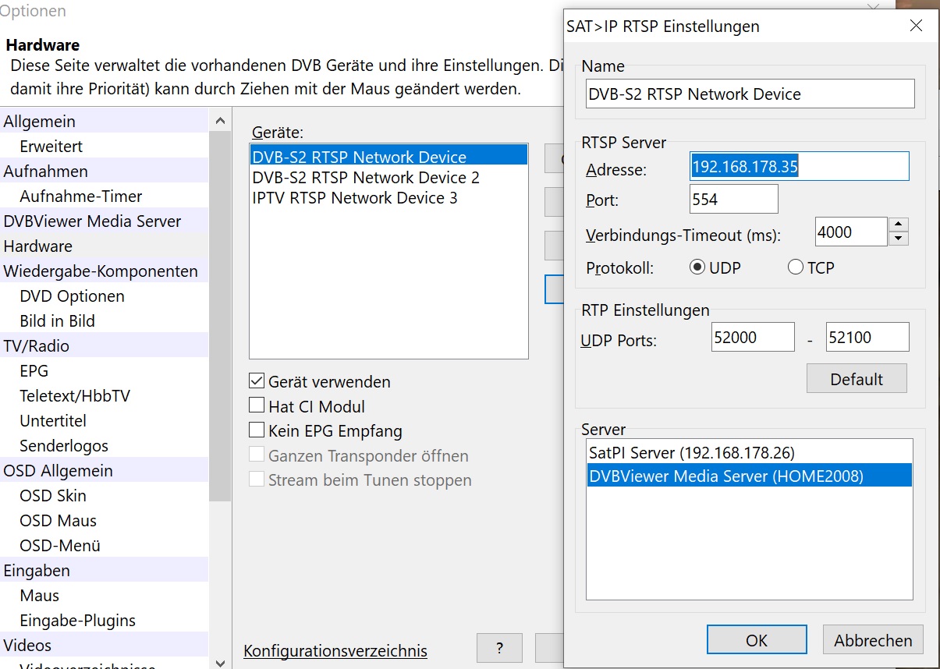The image size is (940, 669).
Task: Click the '?' help button
Action: (x=499, y=648)
